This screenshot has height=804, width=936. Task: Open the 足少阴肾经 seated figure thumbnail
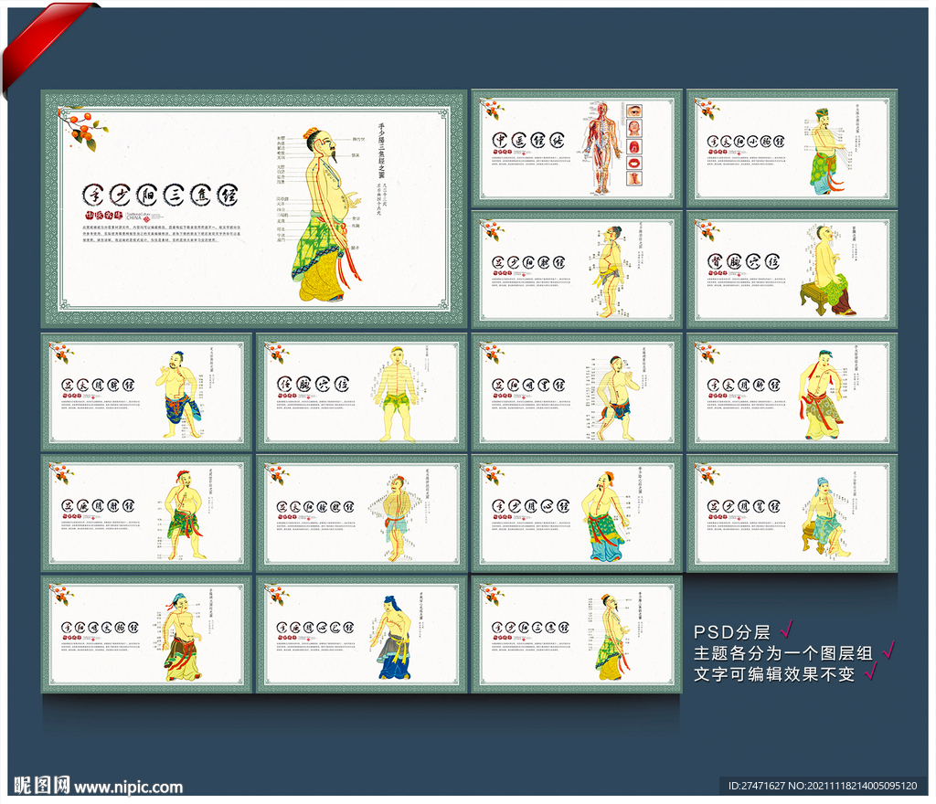(x=792, y=513)
